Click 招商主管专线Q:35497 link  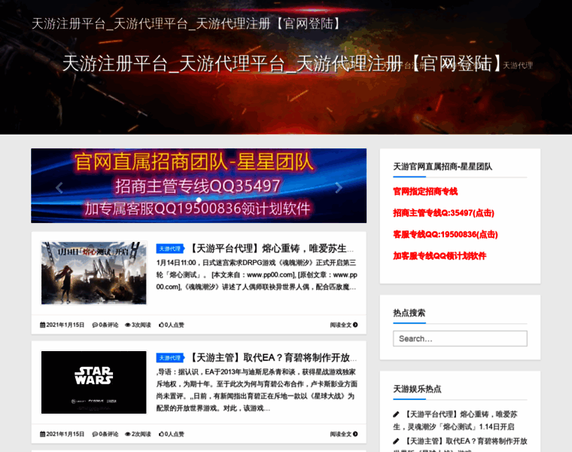[443, 213]
